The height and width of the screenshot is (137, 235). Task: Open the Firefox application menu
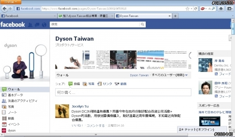click(x=11, y=2)
